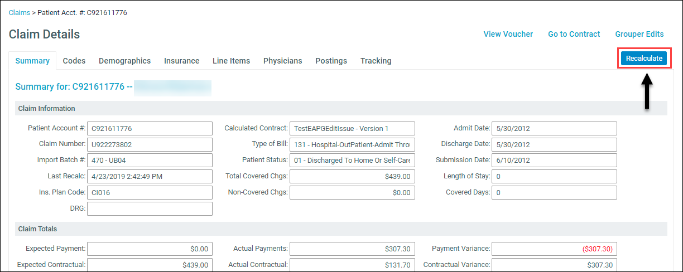The width and height of the screenshot is (683, 272).
Task: Click the Claim Details page title
Action: click(x=45, y=35)
